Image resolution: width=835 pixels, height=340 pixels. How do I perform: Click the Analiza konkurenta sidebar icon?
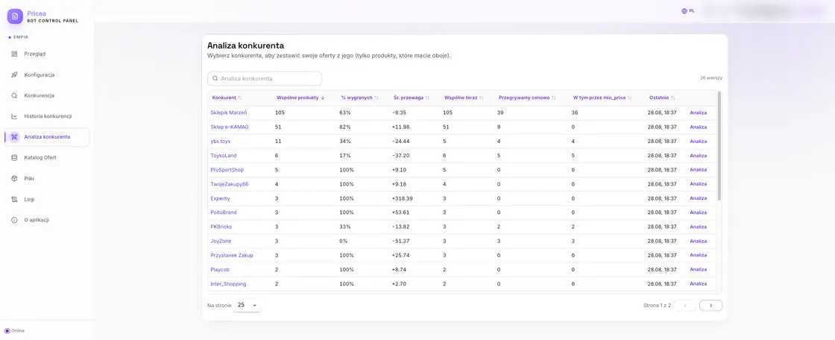14,137
